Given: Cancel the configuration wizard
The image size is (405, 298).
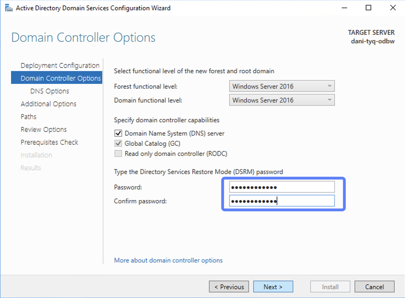Looking at the screenshot, I should [374, 287].
